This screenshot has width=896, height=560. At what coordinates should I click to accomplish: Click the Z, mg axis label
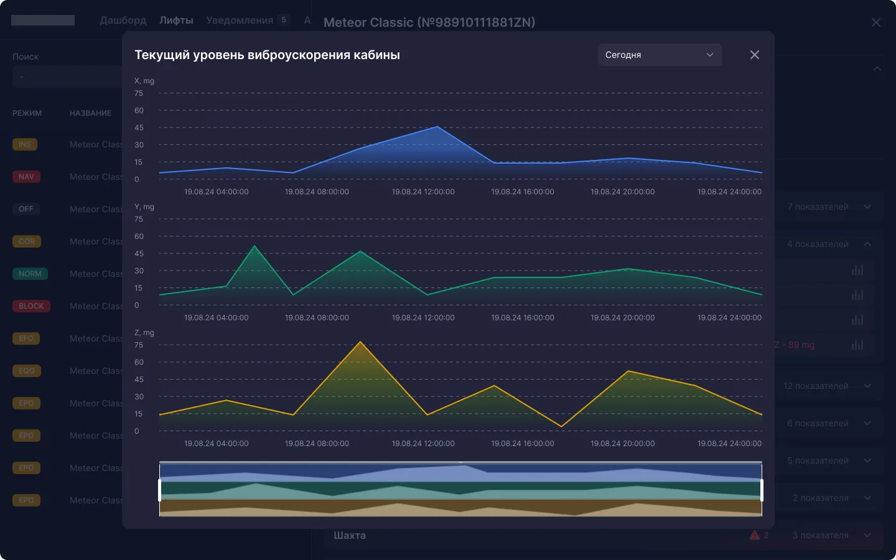(x=144, y=333)
